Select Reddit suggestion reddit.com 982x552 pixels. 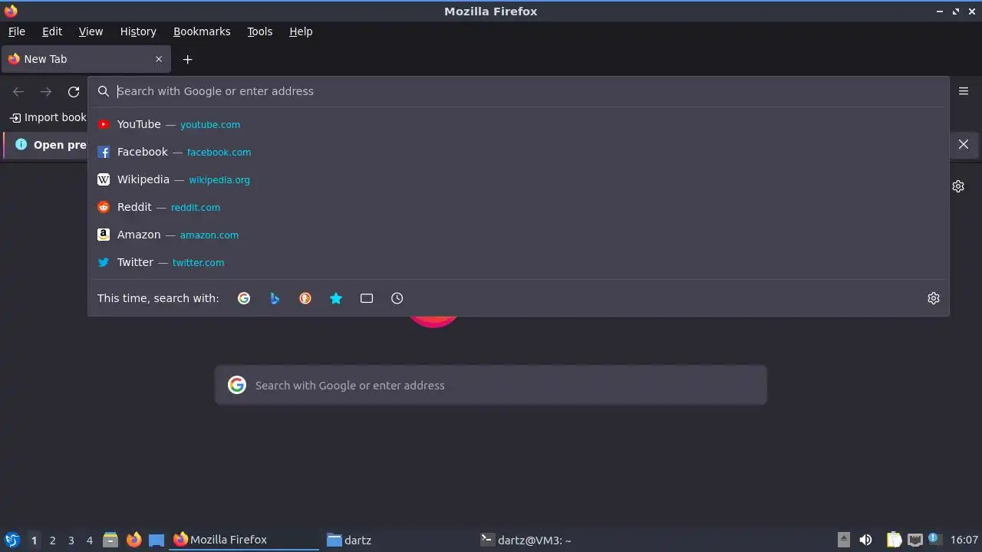pos(518,207)
